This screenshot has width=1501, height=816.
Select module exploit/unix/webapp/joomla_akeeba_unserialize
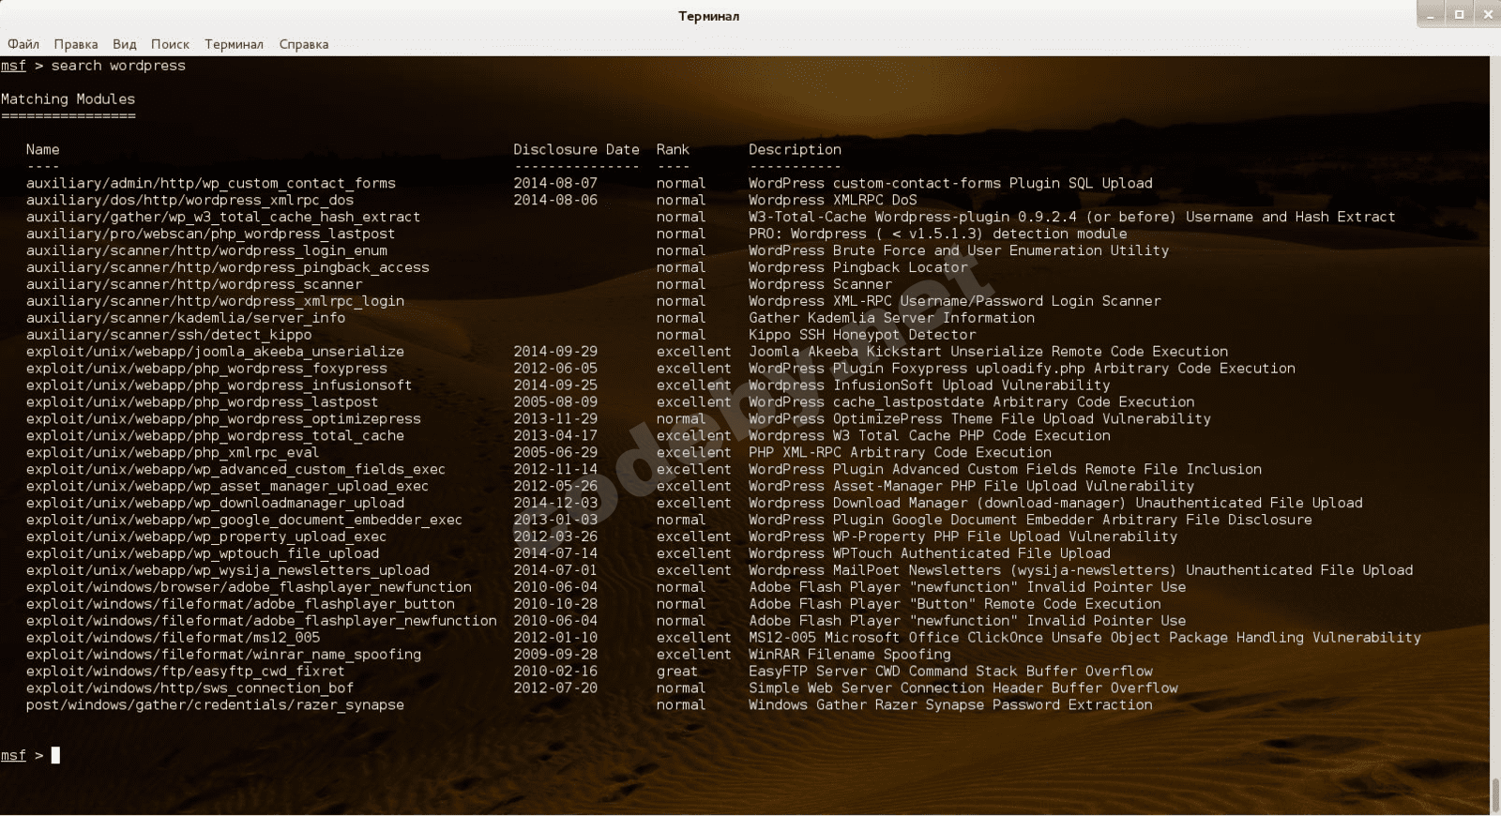pos(215,353)
